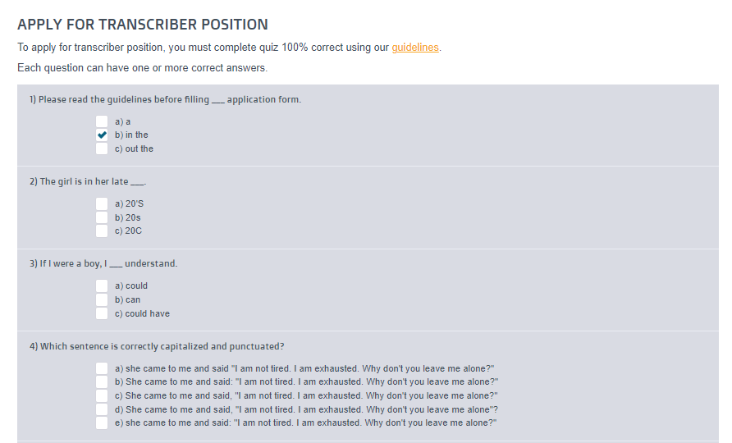Click question 1 text about reading guidelines
The height and width of the screenshot is (443, 732).
point(165,99)
